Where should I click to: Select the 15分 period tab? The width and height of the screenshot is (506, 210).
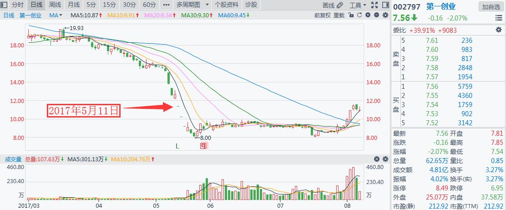pyautogui.click(x=109, y=5)
